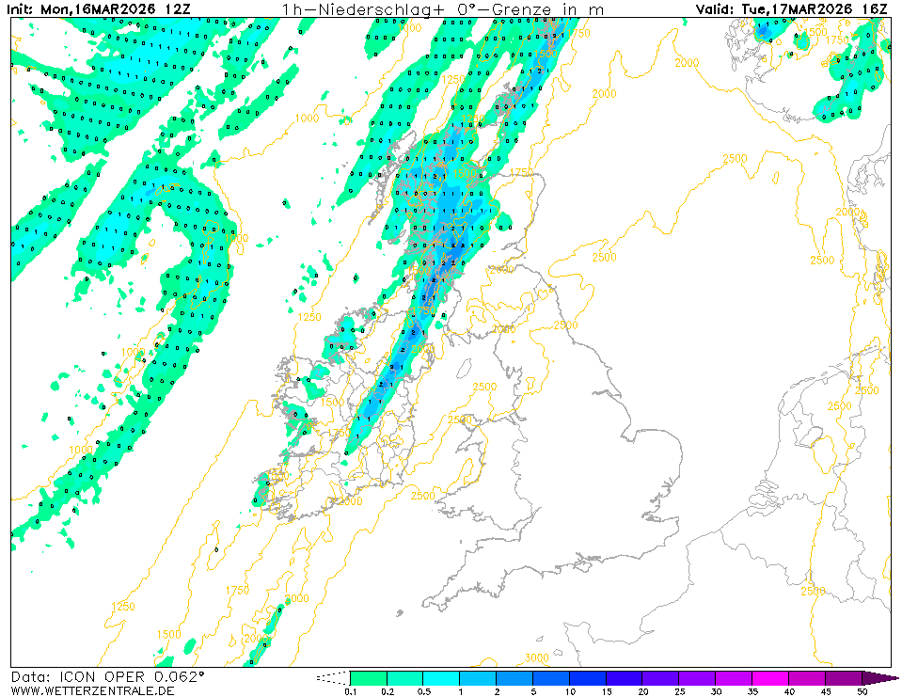
Task: Click the 0.5–1 cyan legend swatch
Action: (x=441, y=677)
